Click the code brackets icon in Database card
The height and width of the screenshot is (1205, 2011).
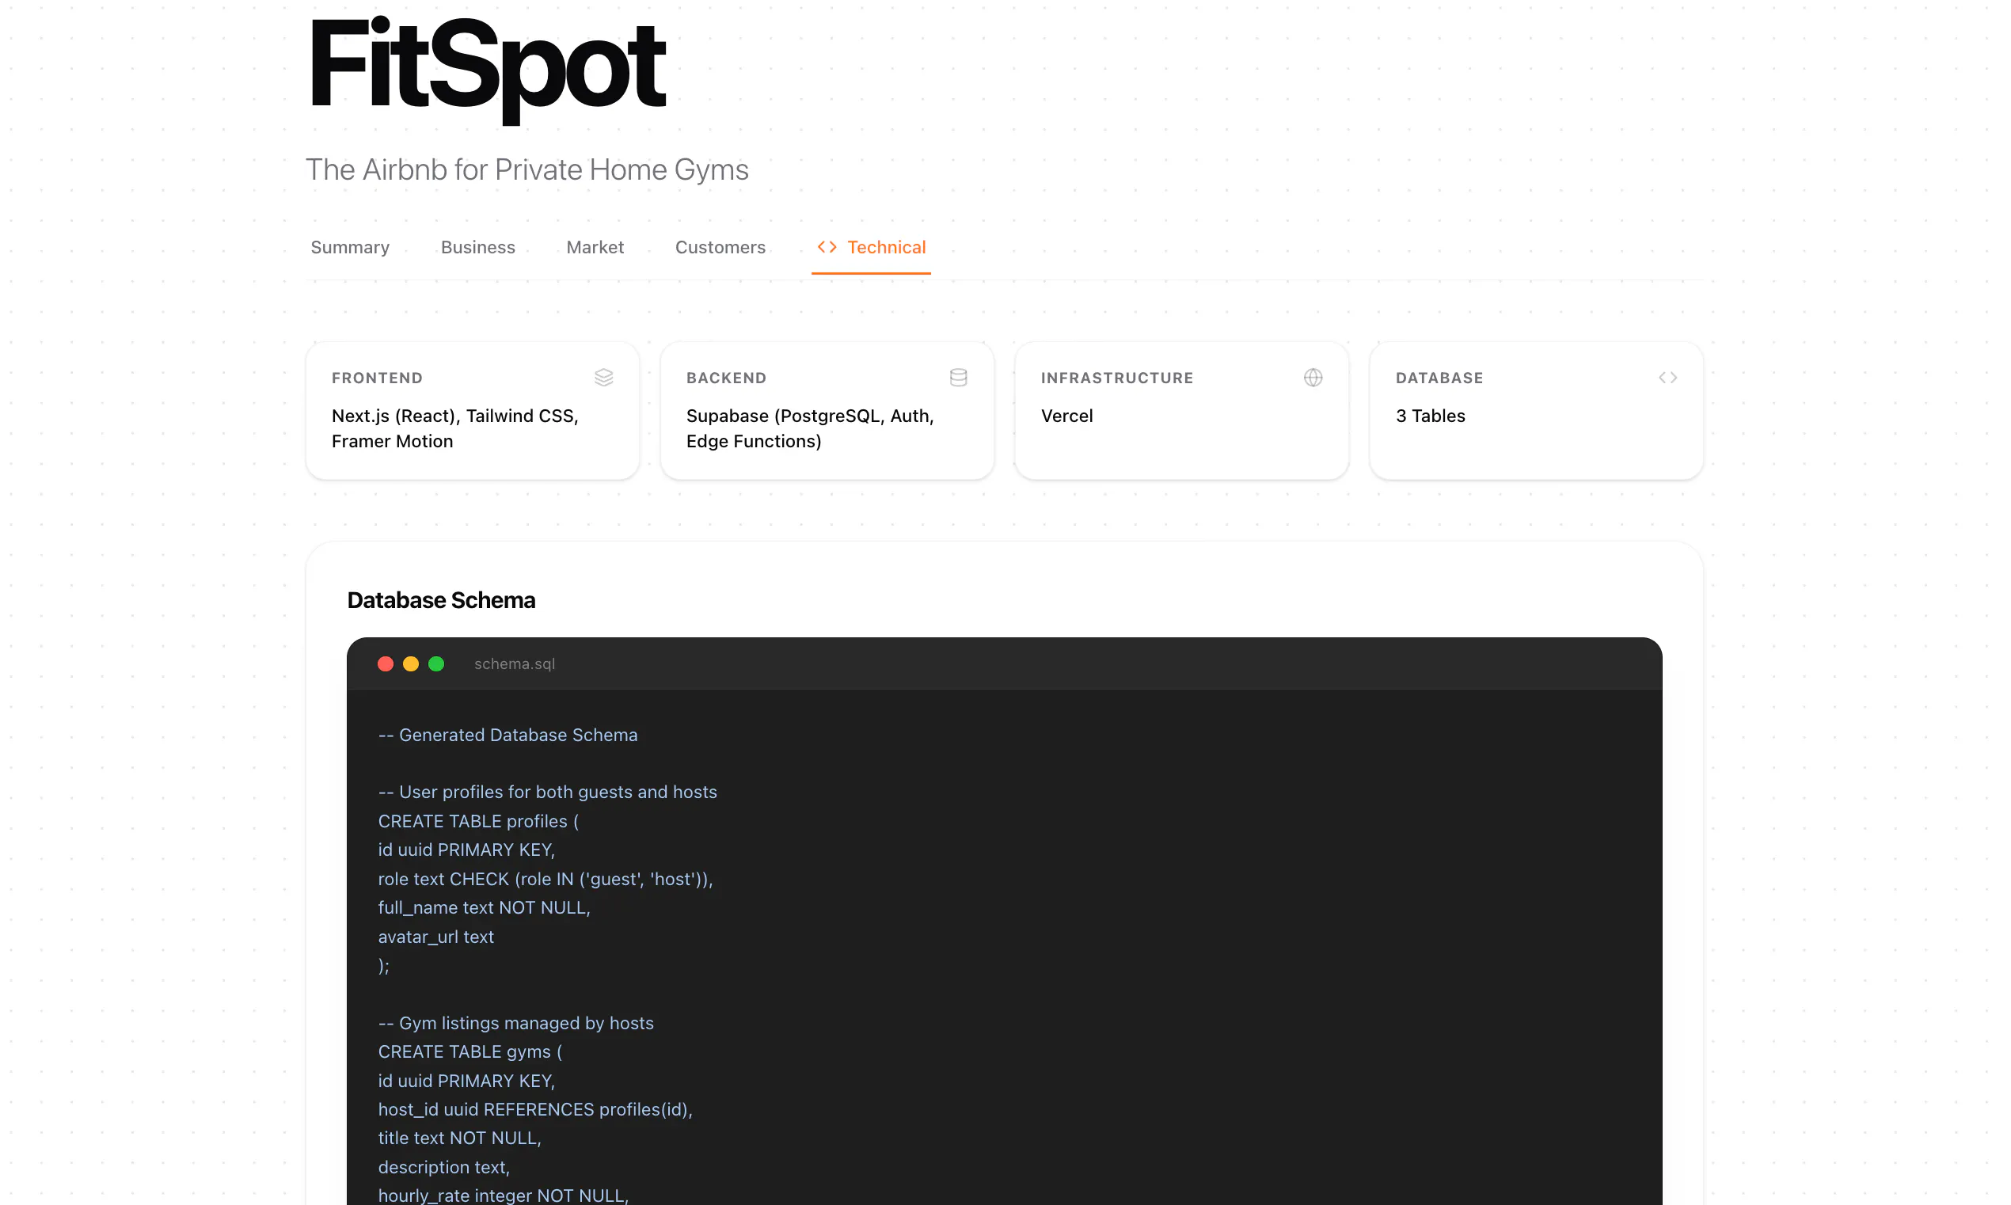click(x=1667, y=378)
